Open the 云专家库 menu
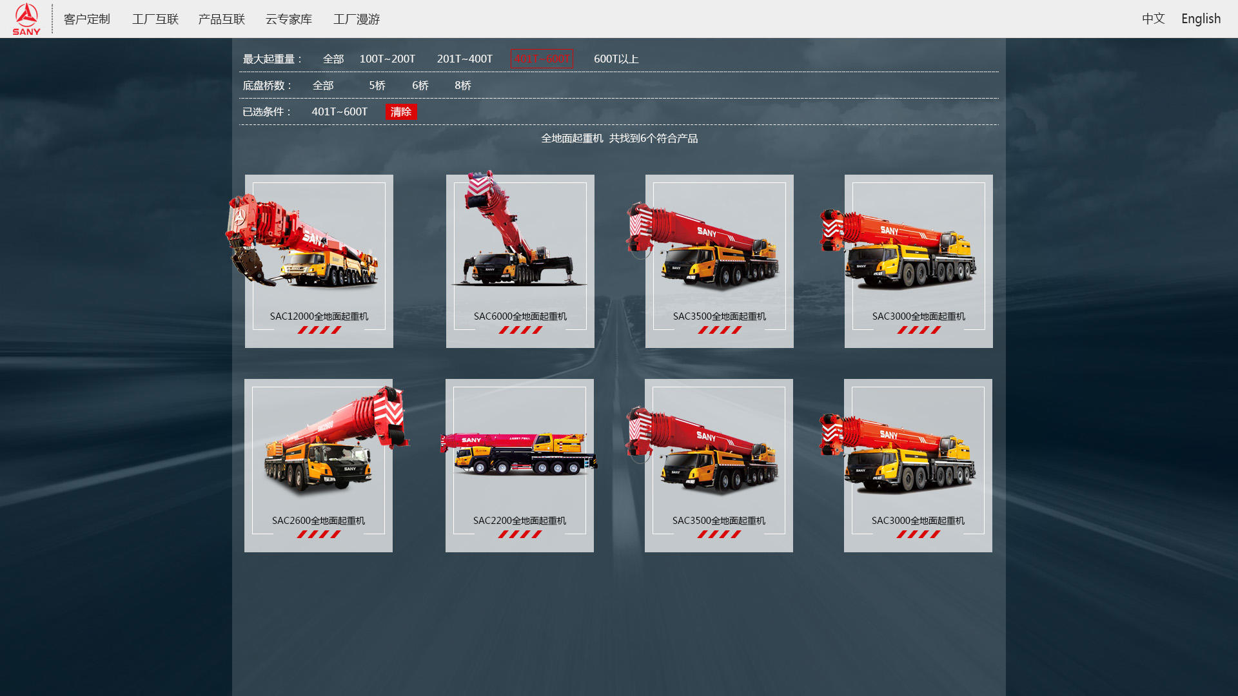Screen dimensions: 1238x696 (x=289, y=19)
